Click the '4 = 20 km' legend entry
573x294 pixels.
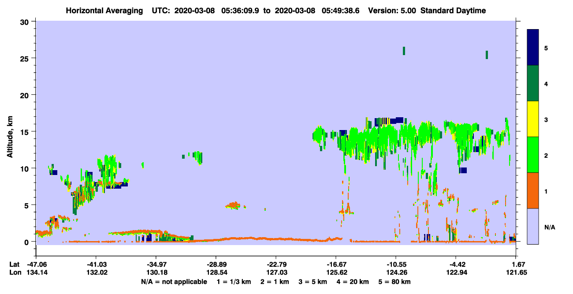coord(353,282)
